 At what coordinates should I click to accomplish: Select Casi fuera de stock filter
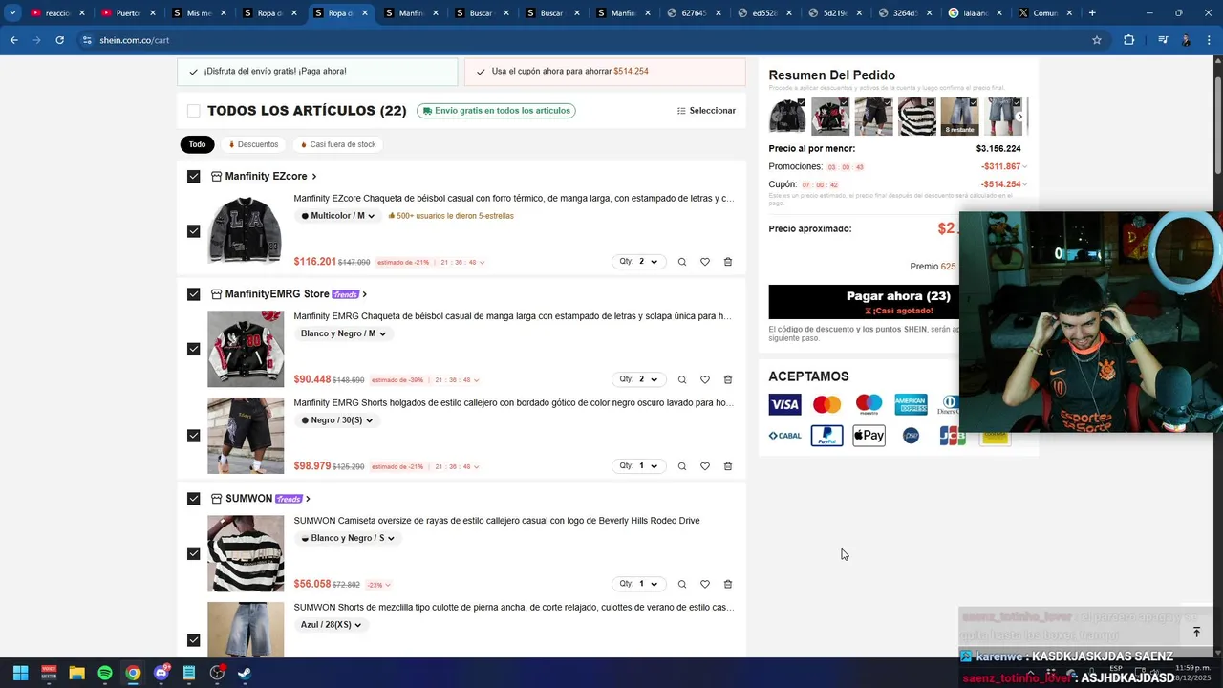click(338, 144)
